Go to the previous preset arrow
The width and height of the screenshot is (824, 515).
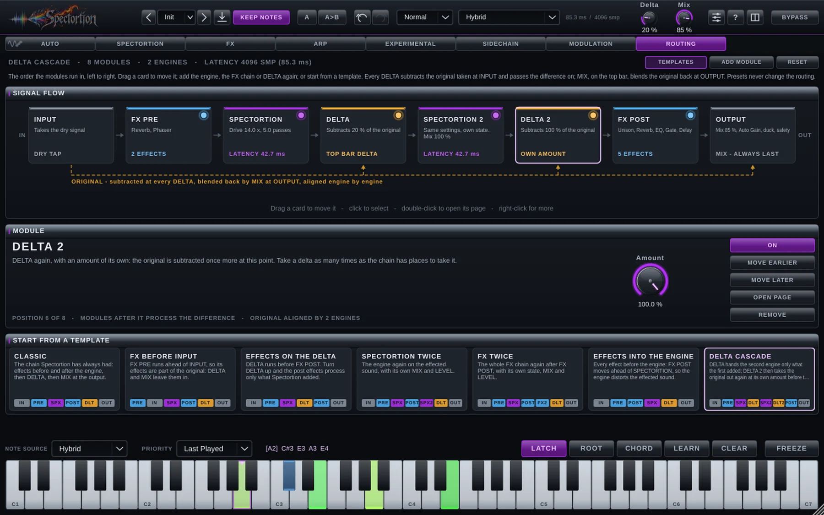(148, 17)
